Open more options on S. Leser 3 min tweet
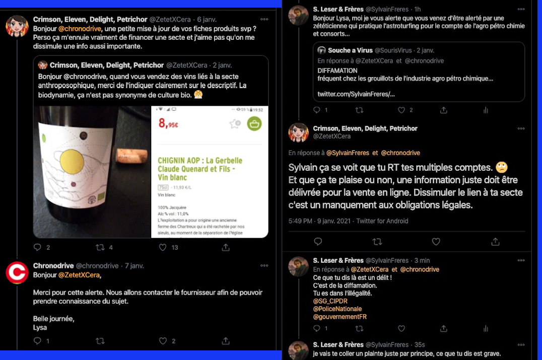This screenshot has height=360, width=542. [x=521, y=260]
